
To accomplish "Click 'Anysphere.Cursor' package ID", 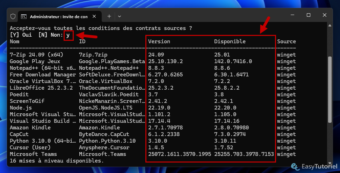I will point(104,148).
